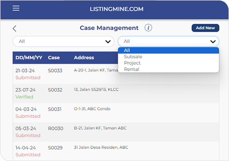Click the Submitted status of R0030

click(28, 135)
